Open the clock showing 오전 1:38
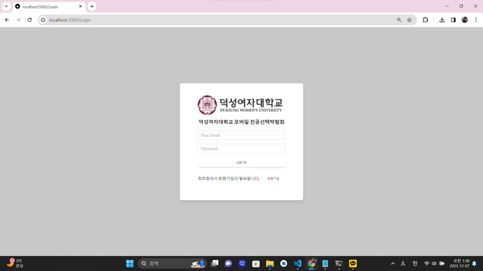The height and width of the screenshot is (271, 483). coord(459,263)
